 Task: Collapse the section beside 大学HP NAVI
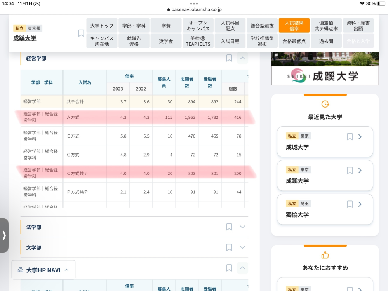click(242, 268)
